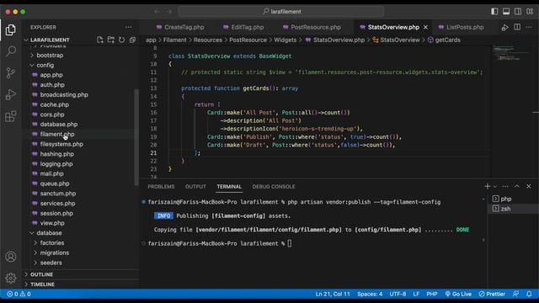Screen dimensions: 539x303
Task: Change the LF end of line sequence
Action: pyautogui.click(x=416, y=294)
